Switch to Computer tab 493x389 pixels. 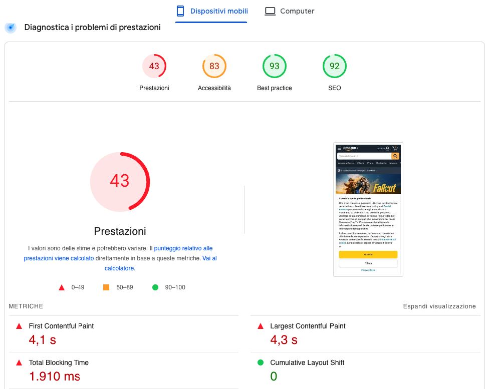tap(289, 12)
